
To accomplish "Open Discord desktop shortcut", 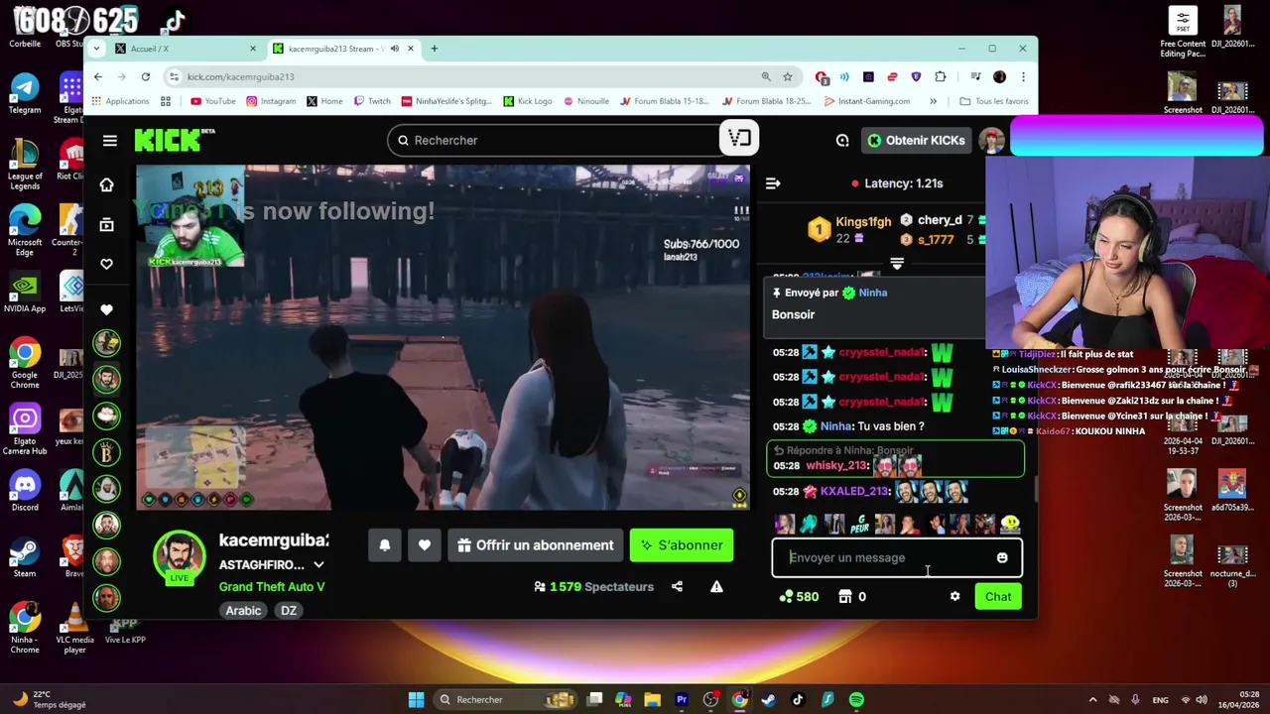I will coord(25,492).
